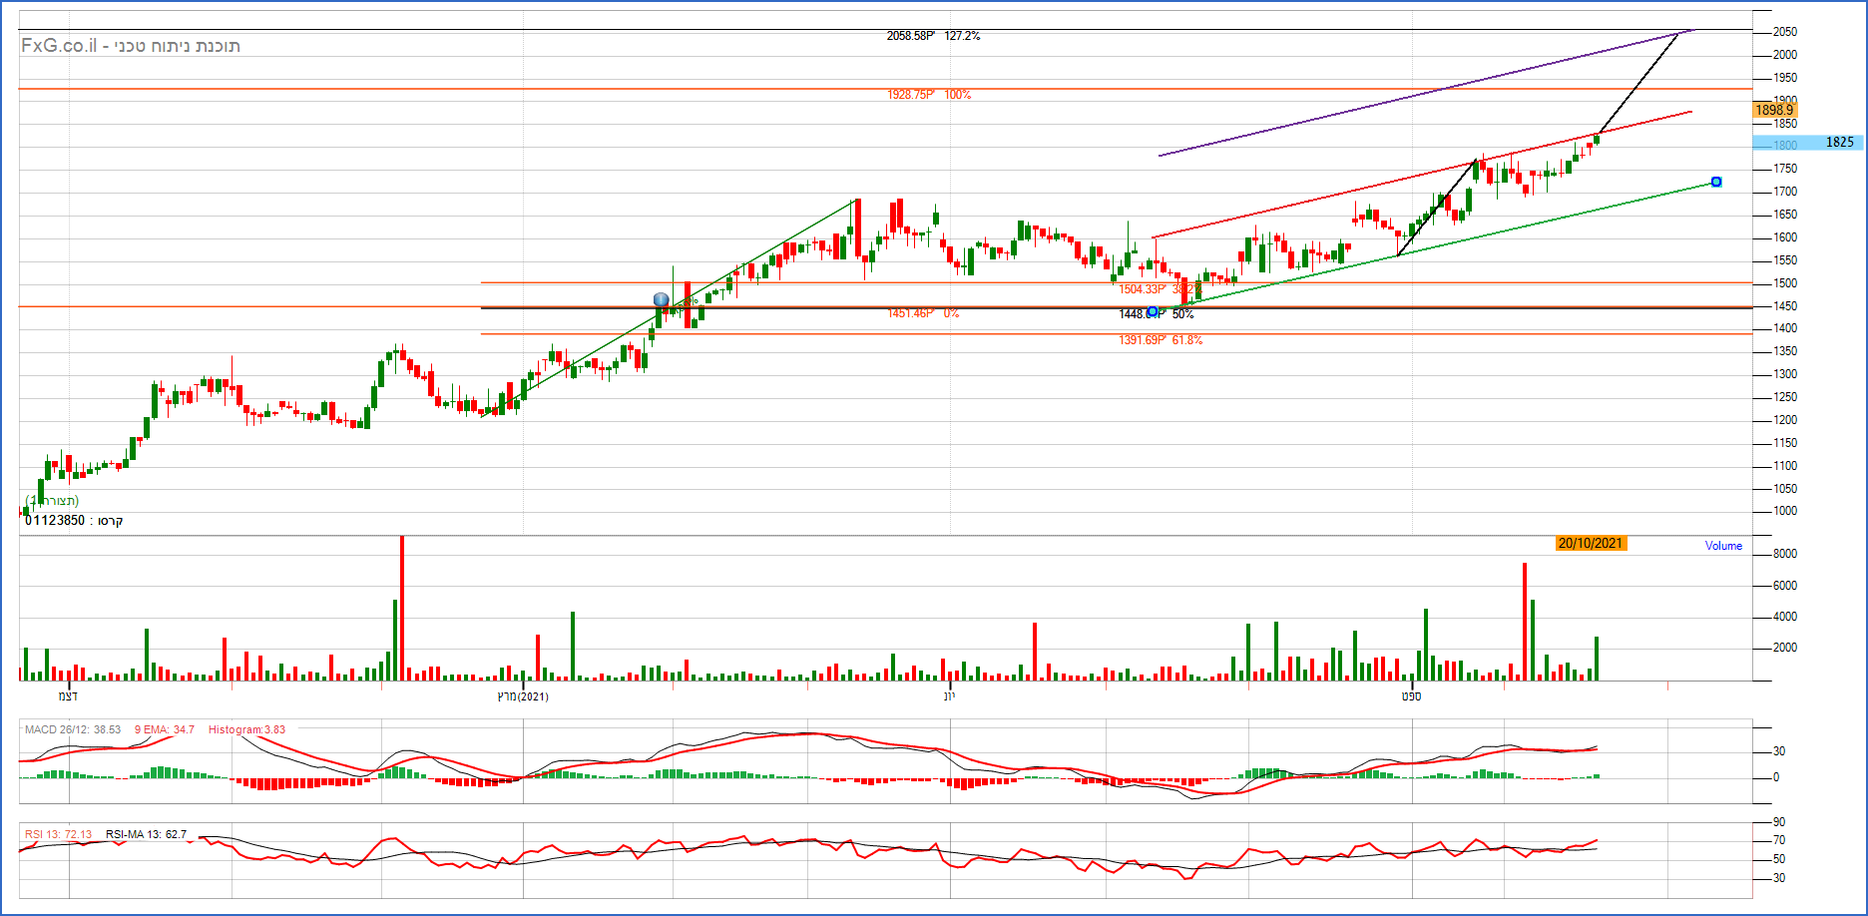Click the 1504.33 38.2% Fibonacci label

pyautogui.click(x=1158, y=289)
